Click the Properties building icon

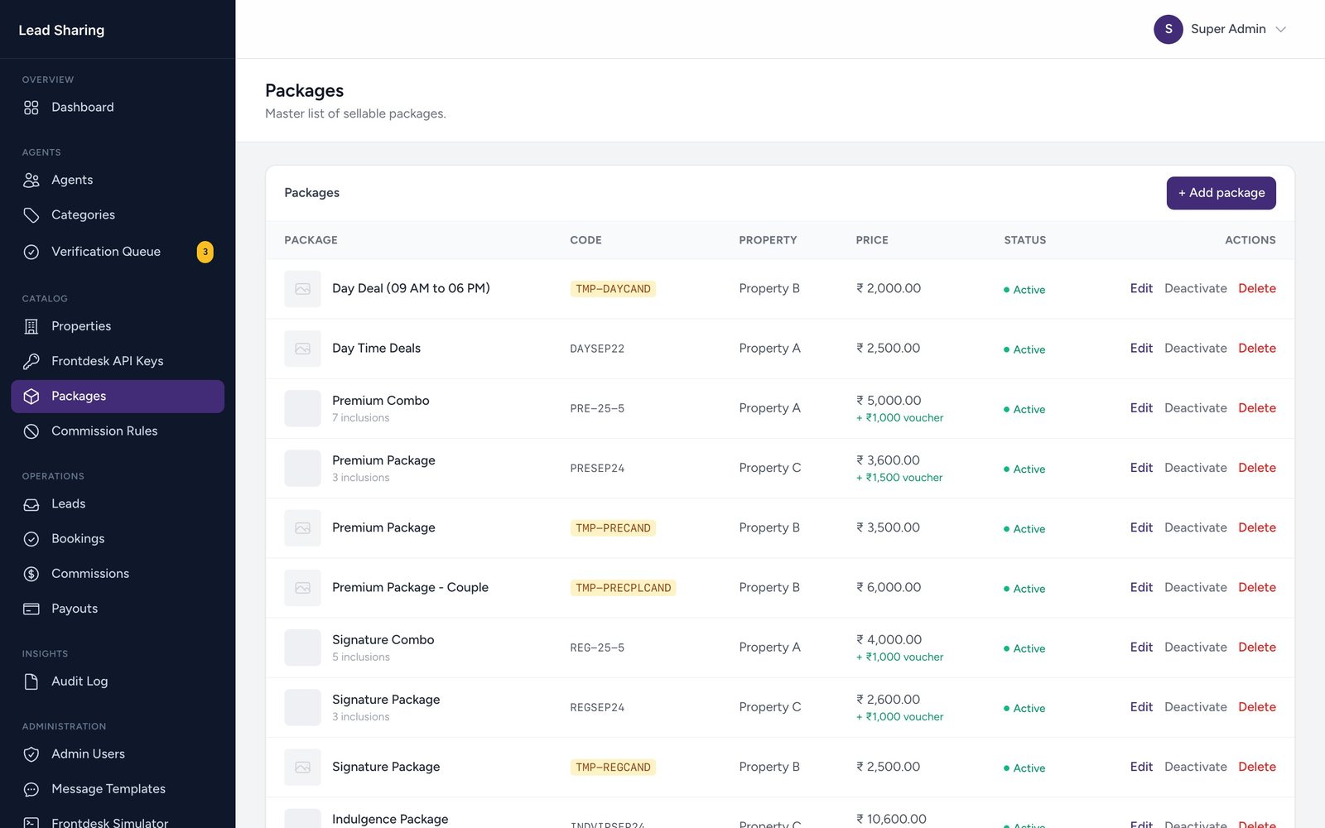coord(31,326)
